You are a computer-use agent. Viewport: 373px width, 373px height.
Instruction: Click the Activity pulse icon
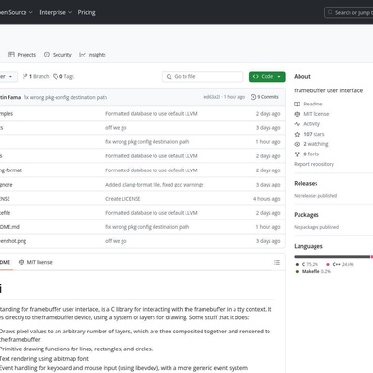point(297,124)
